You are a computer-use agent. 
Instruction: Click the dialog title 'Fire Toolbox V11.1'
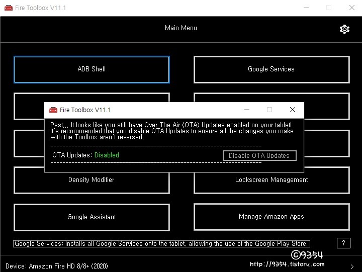click(x=85, y=110)
